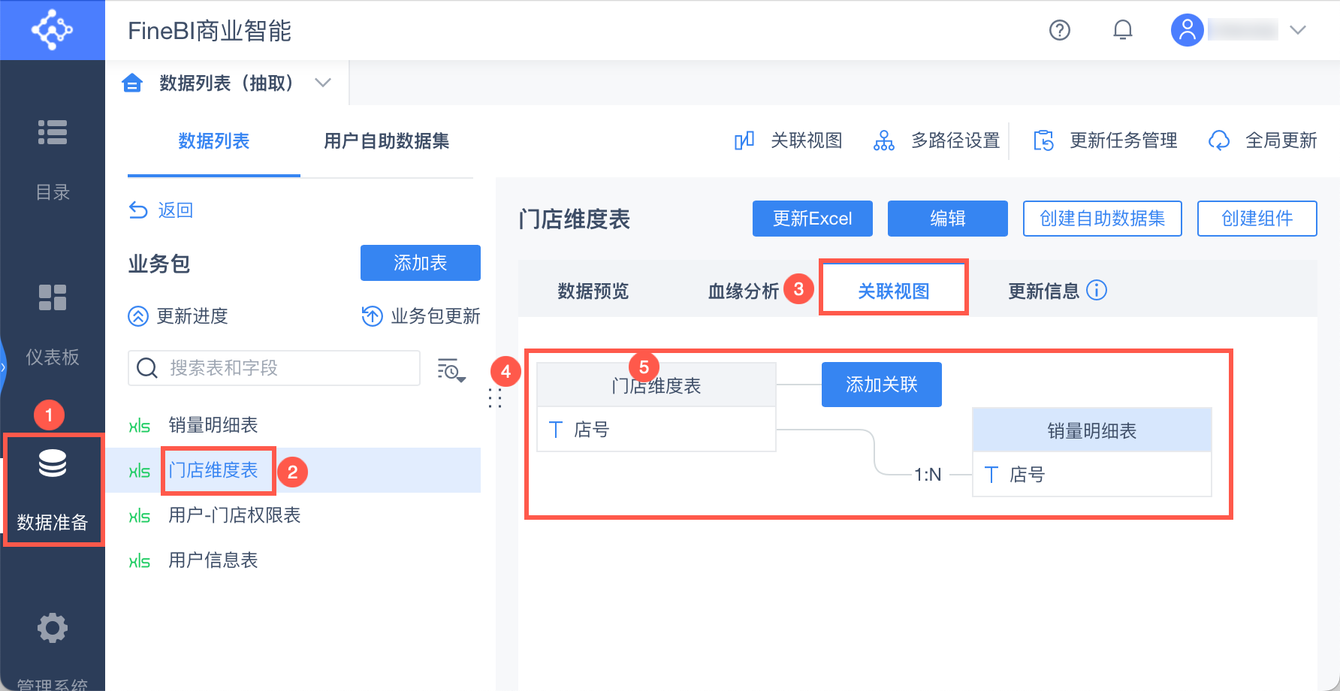Click the 业务包更新 link
Image resolution: width=1340 pixels, height=691 pixels.
point(421,316)
